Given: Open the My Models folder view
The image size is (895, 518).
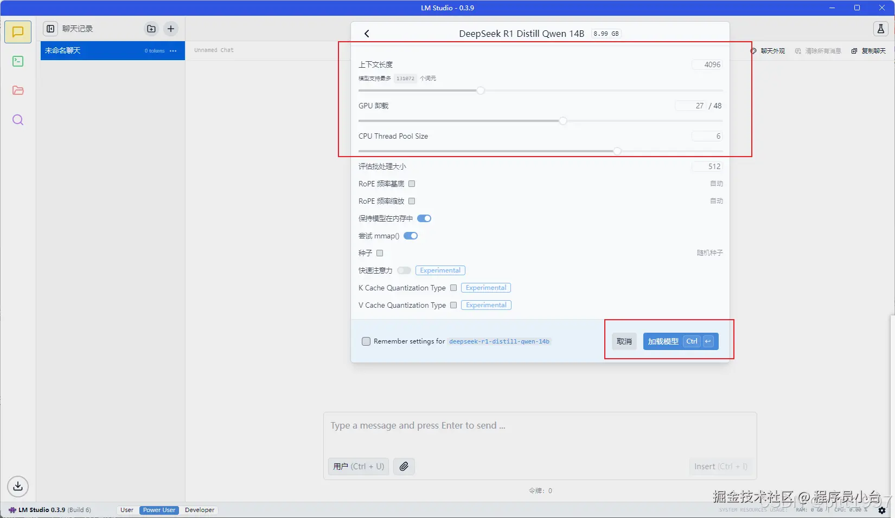Looking at the screenshot, I should tap(18, 90).
